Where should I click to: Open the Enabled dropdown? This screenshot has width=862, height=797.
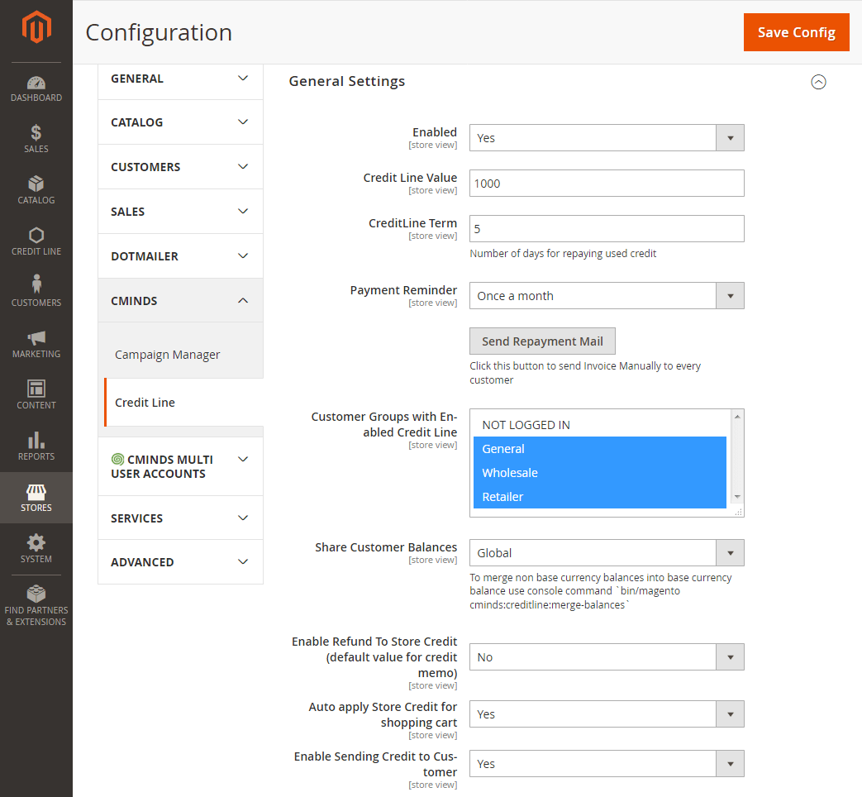tap(606, 138)
